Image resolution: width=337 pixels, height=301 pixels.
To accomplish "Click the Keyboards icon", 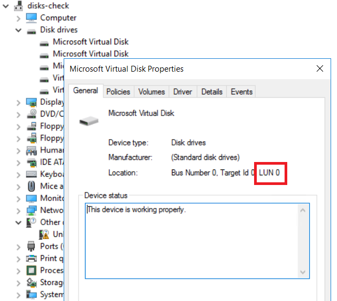I will click(x=32, y=174).
